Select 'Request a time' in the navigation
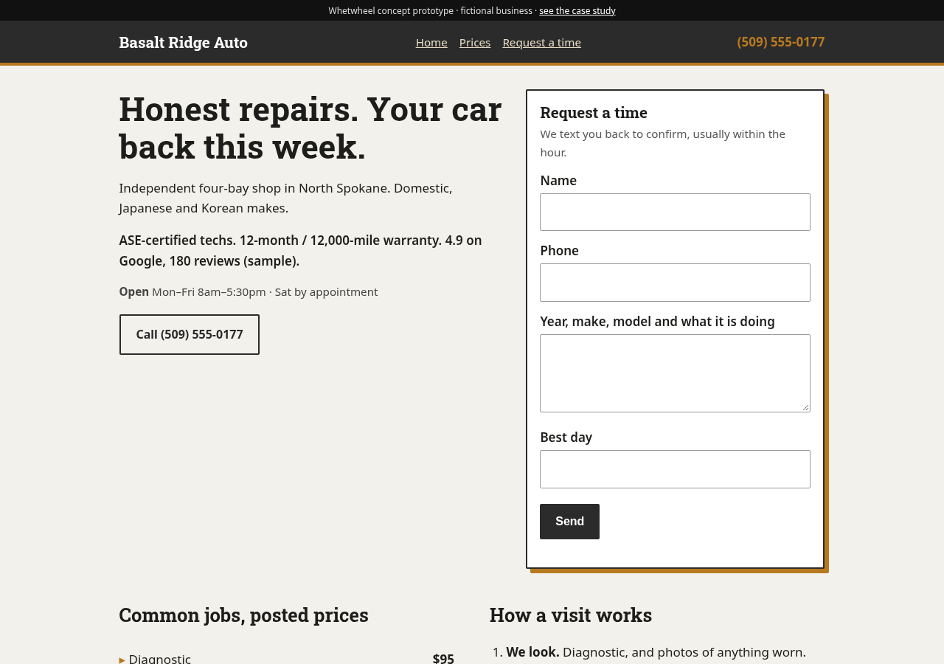The width and height of the screenshot is (944, 664). [542, 42]
